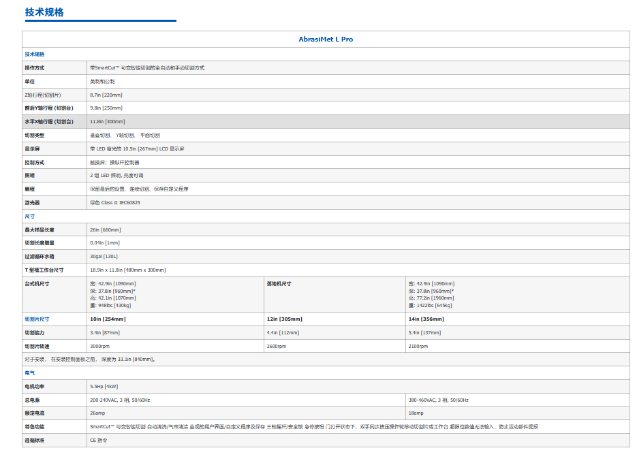
Task: Select the weight value 1422lbs [645kg]
Action: [430, 306]
